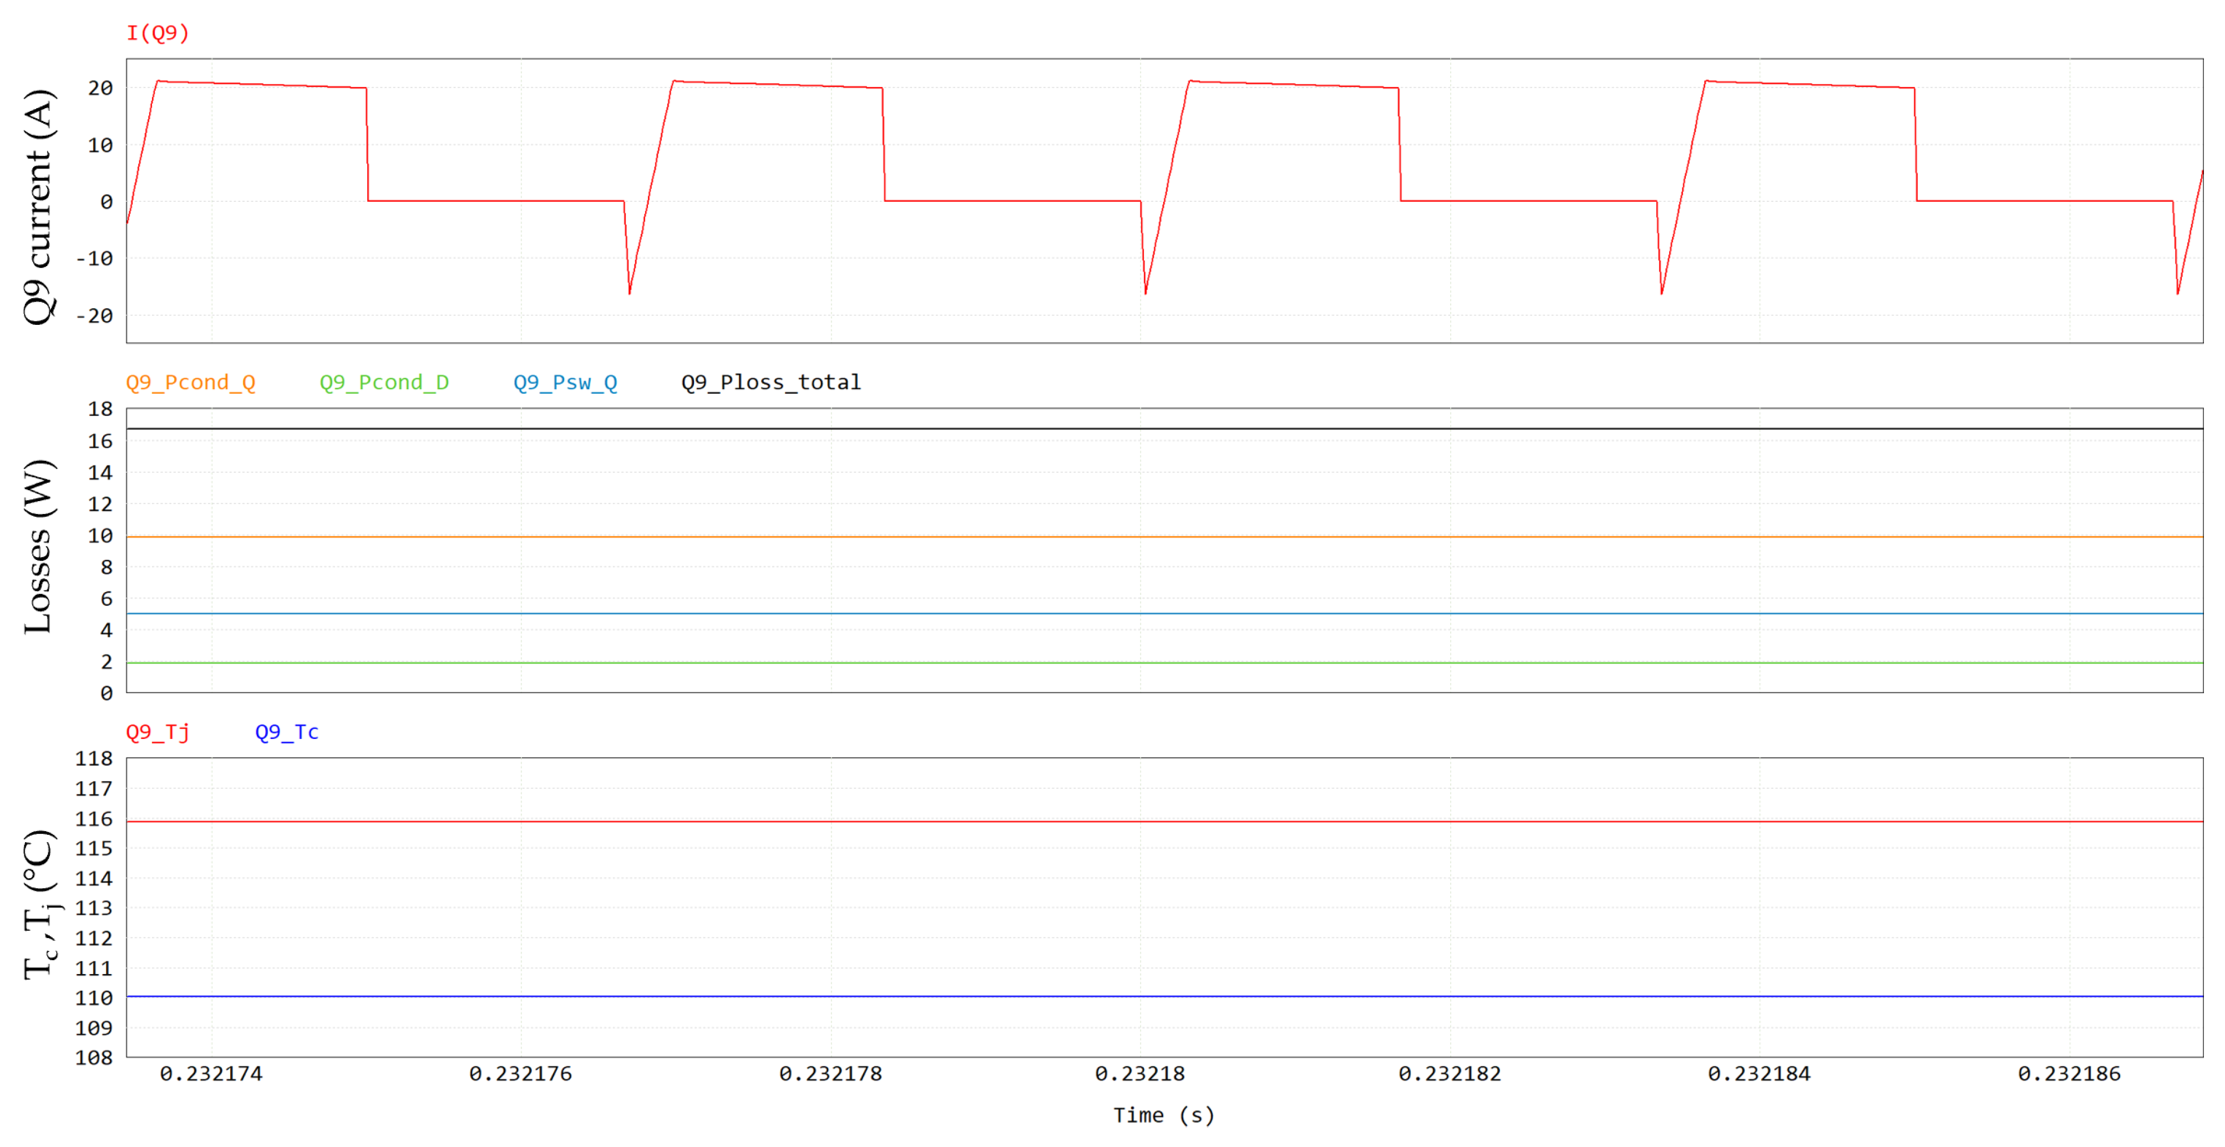
Task: Click the 0.23218 time tick label
Action: coord(1139,1074)
